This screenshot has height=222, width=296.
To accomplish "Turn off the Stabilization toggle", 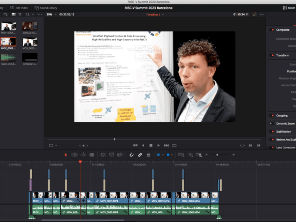I will (x=272, y=131).
